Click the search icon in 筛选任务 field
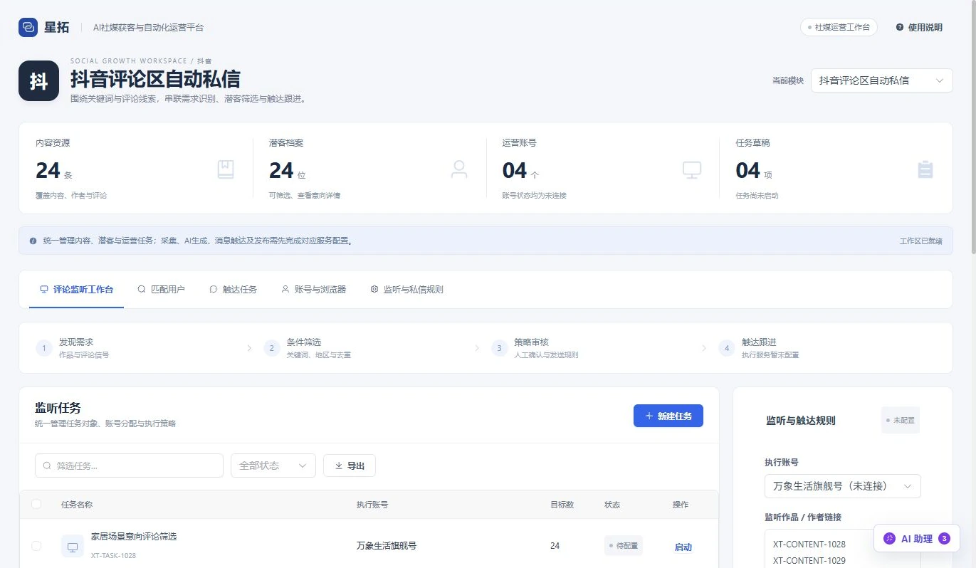Screen dimensions: 976x568 point(47,466)
